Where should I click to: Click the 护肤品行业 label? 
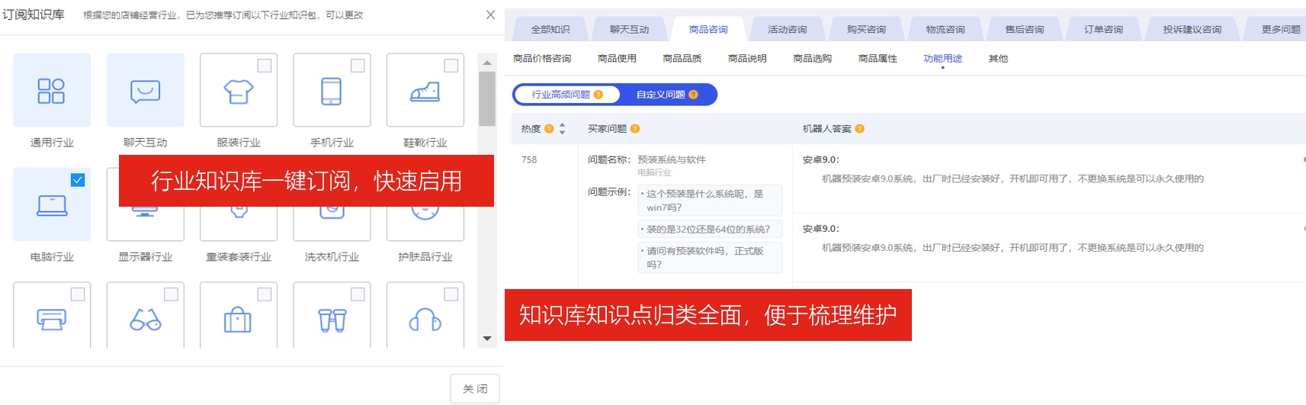tap(425, 257)
